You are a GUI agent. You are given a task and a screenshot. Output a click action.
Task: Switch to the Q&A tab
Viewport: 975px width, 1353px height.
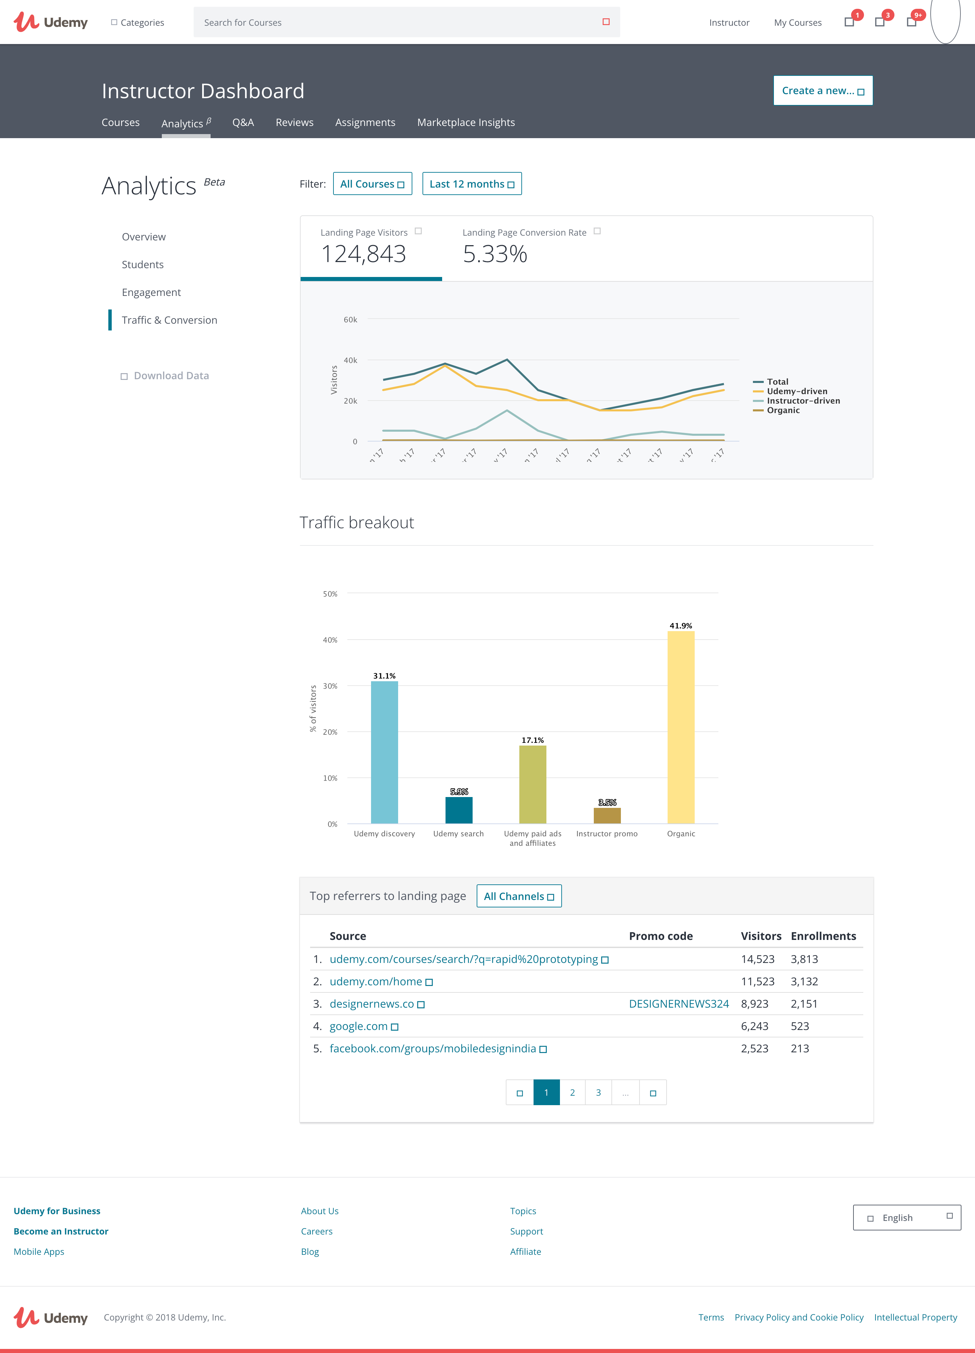(x=243, y=122)
